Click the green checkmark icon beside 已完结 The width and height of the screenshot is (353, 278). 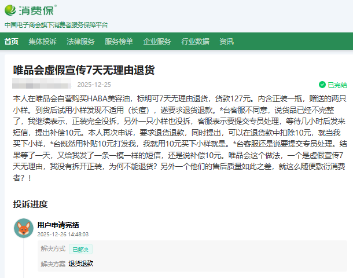[322, 85]
